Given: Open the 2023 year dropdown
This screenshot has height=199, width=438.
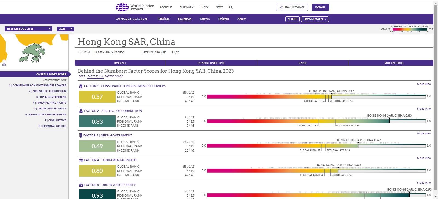Looking at the screenshot, I should click(65, 29).
